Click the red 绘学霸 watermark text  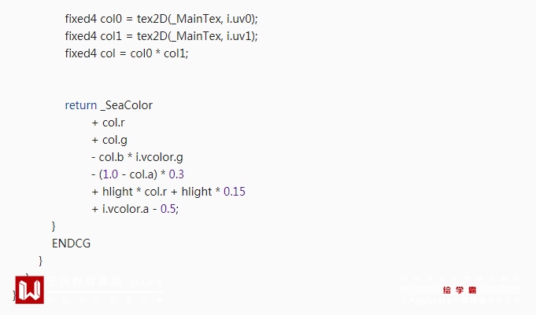click(x=460, y=291)
